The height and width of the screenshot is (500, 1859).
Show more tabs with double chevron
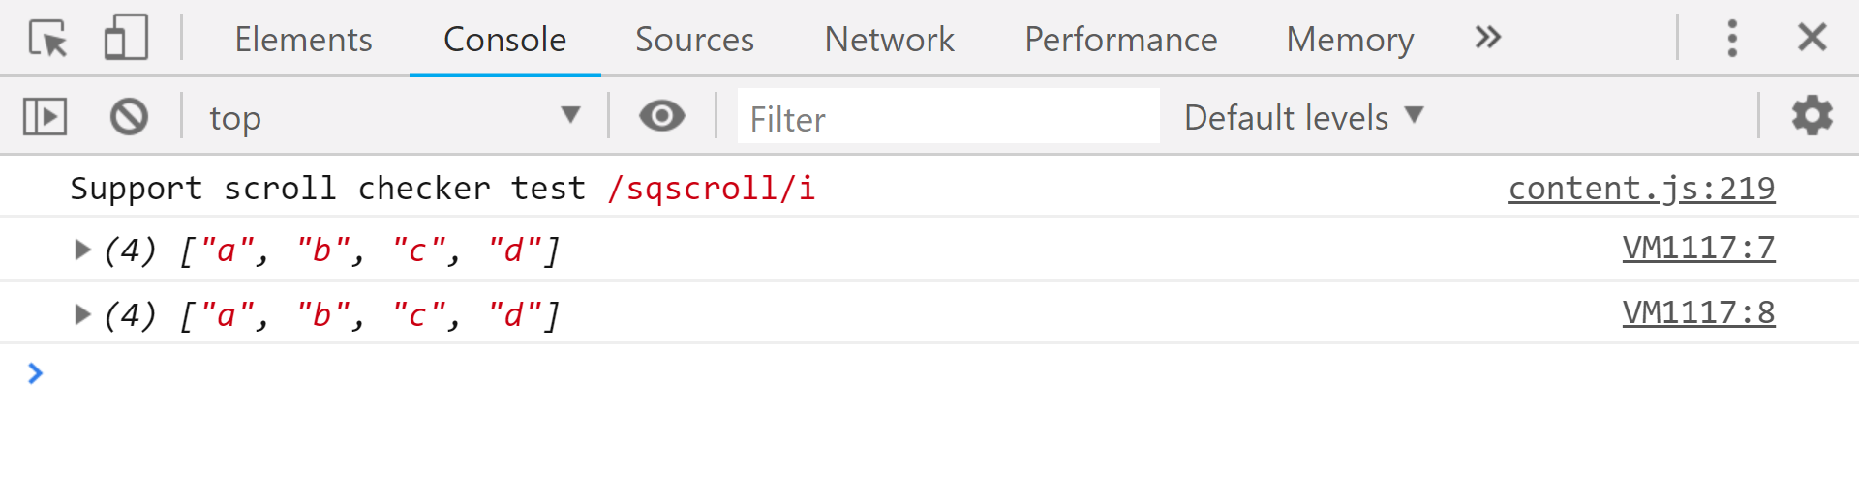pos(1488,39)
